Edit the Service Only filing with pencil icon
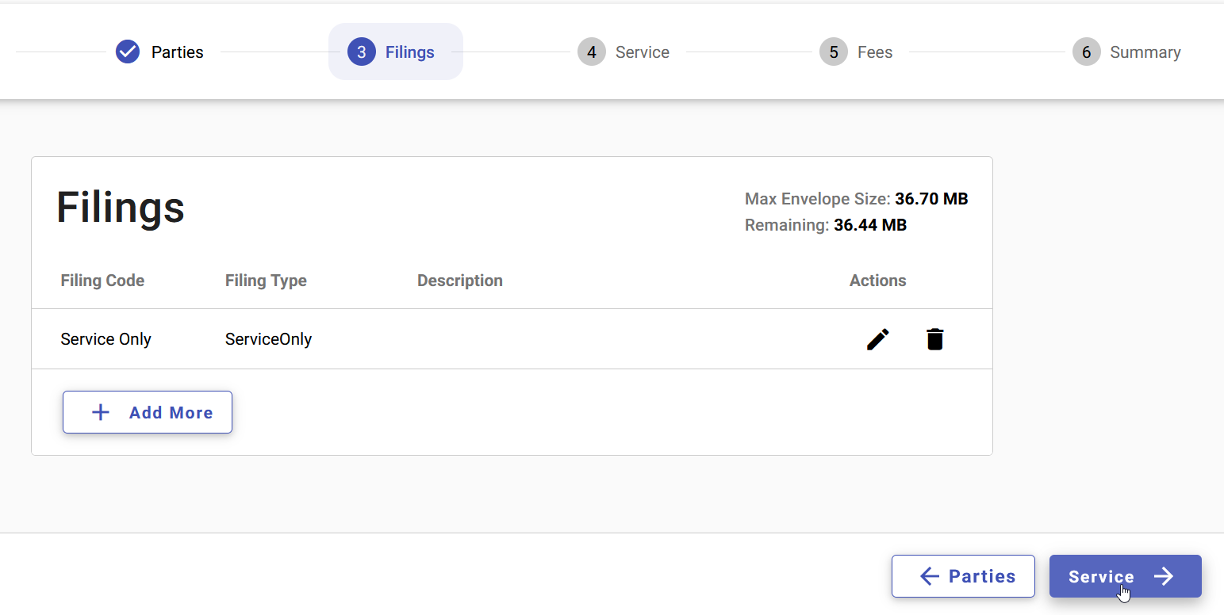 [877, 339]
